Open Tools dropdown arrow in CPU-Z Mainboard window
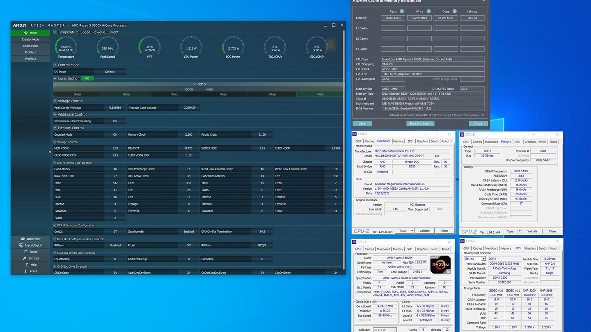Screen dimensions: 591x332 (x=412, y=231)
